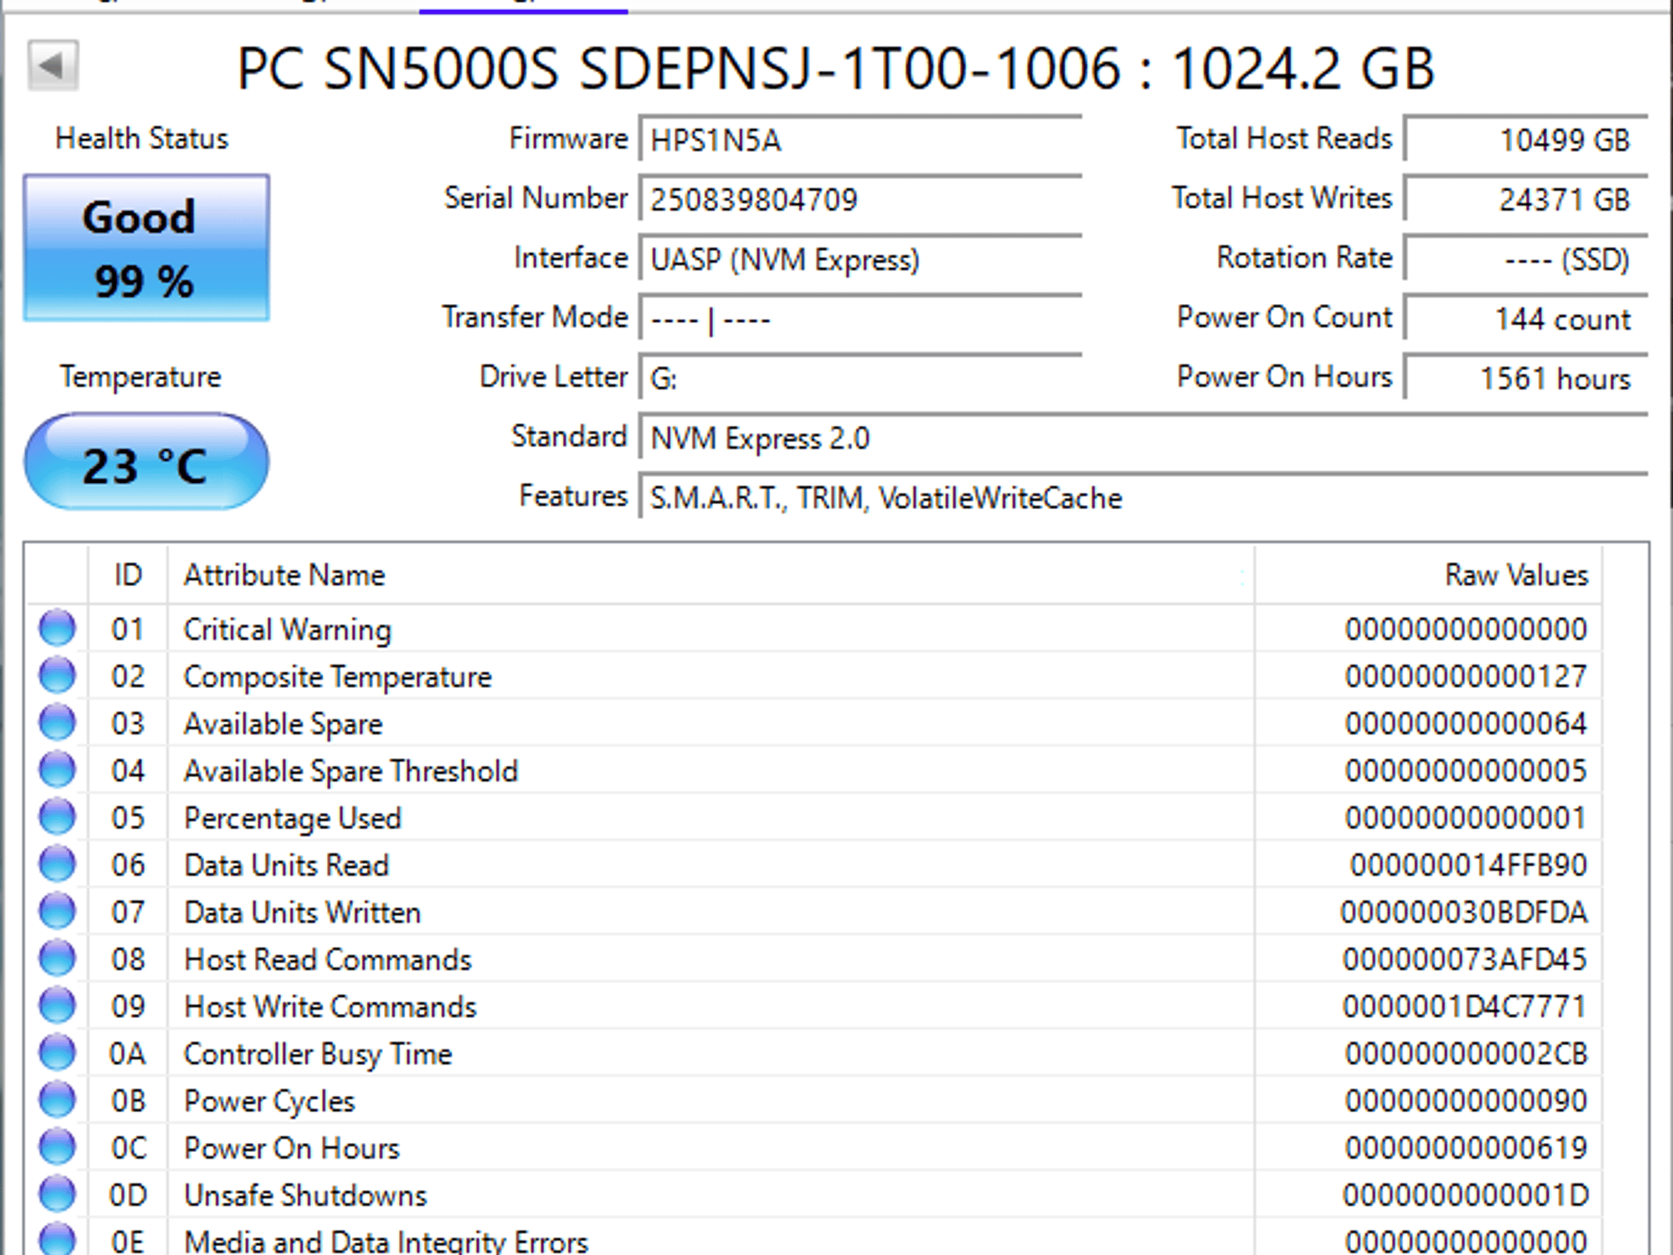Click the status orb for Data Units Written
The image size is (1673, 1255).
coord(57,912)
